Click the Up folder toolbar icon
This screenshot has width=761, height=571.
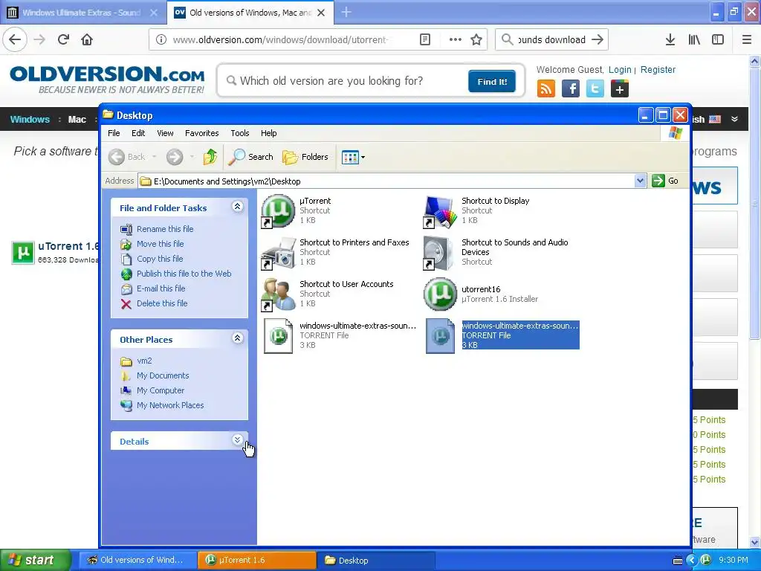pyautogui.click(x=210, y=157)
